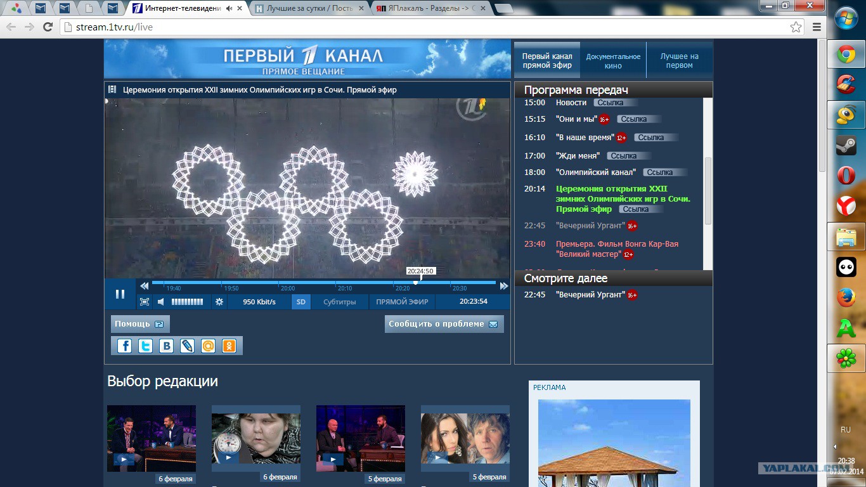Screen dimensions: 866x487
Task: Share the stream on LiveJournal pencil icon
Action: pyautogui.click(x=187, y=346)
